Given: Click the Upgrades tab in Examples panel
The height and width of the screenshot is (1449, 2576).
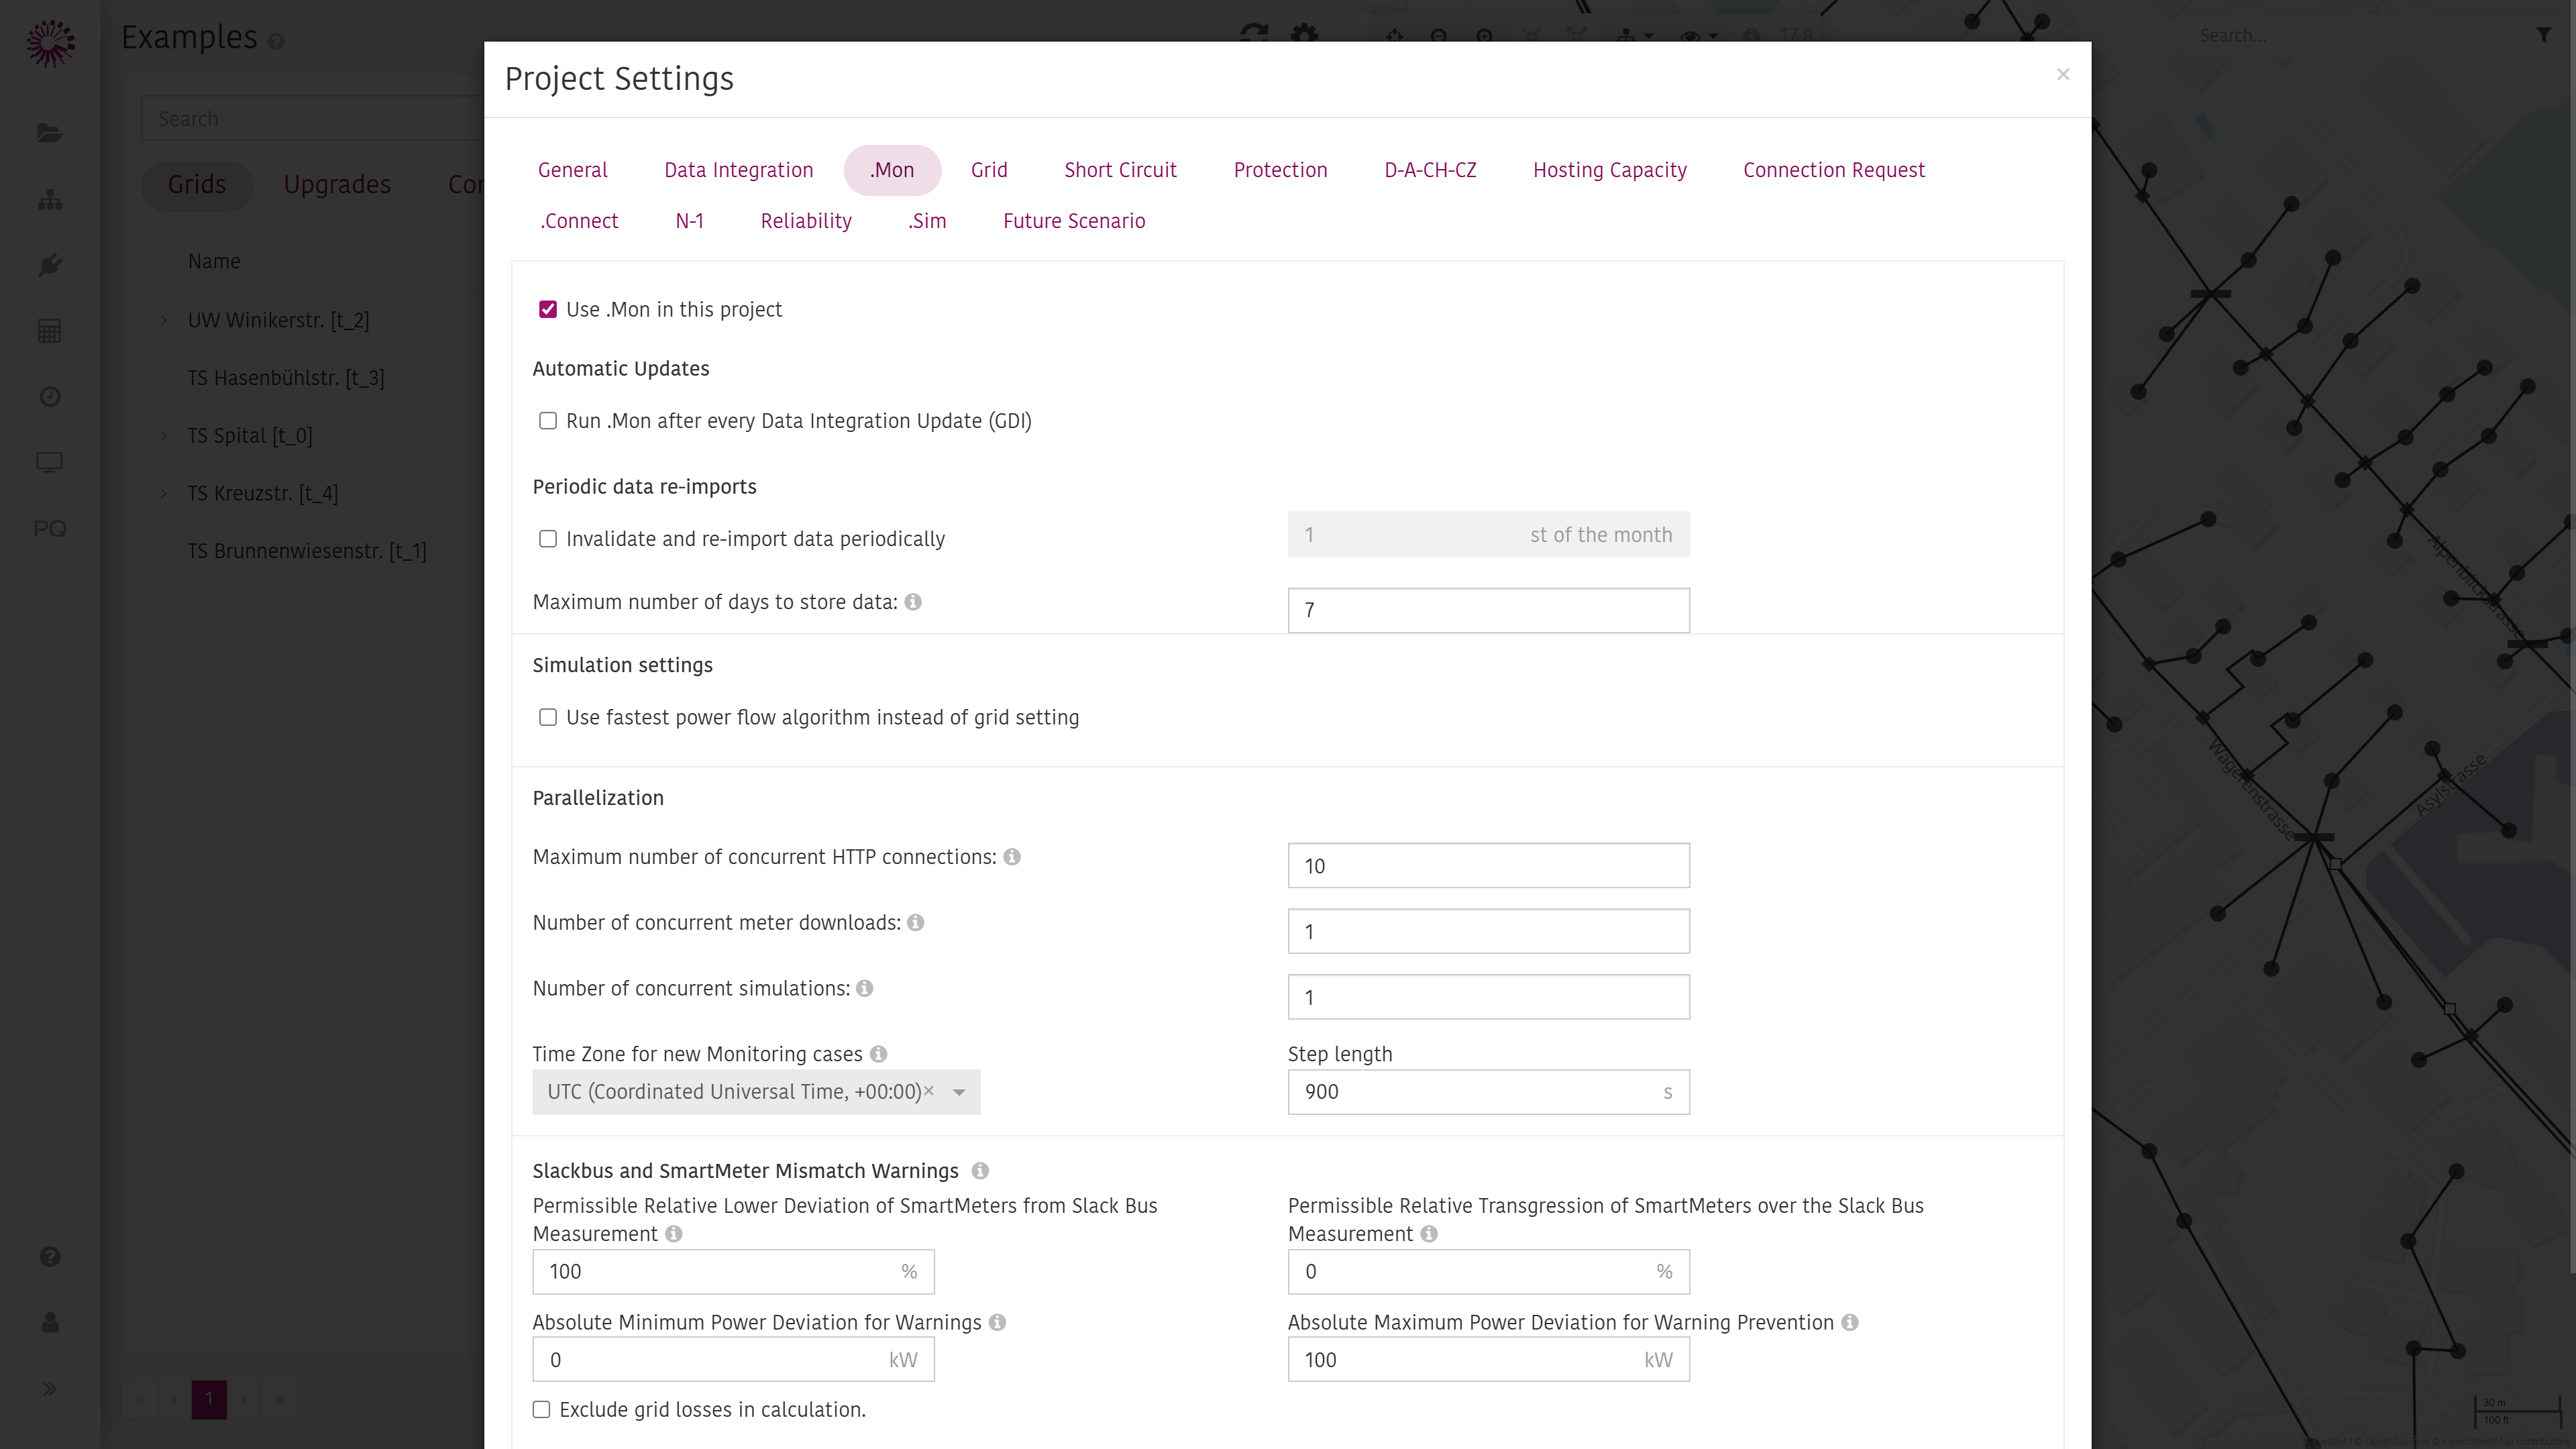Looking at the screenshot, I should pos(337,185).
